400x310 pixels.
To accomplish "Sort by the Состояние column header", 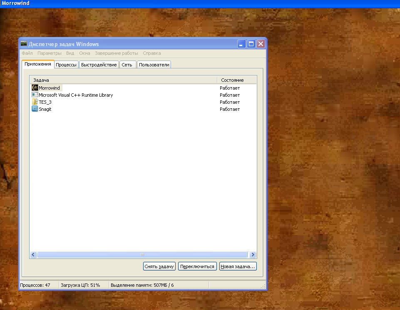I will coord(236,80).
